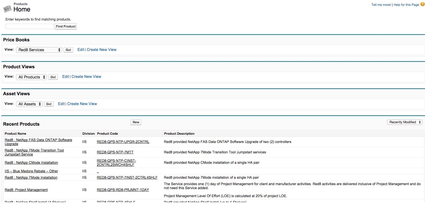Click Go! button for Asset Views
The width and height of the screenshot is (425, 203).
(x=49, y=104)
